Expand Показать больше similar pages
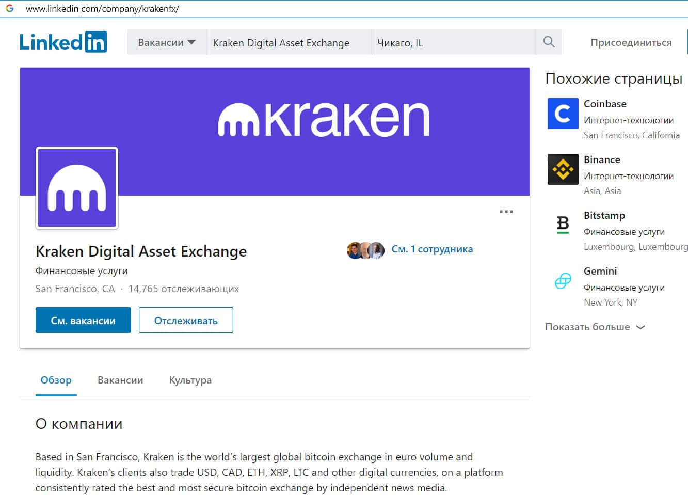The image size is (688, 495). click(595, 327)
